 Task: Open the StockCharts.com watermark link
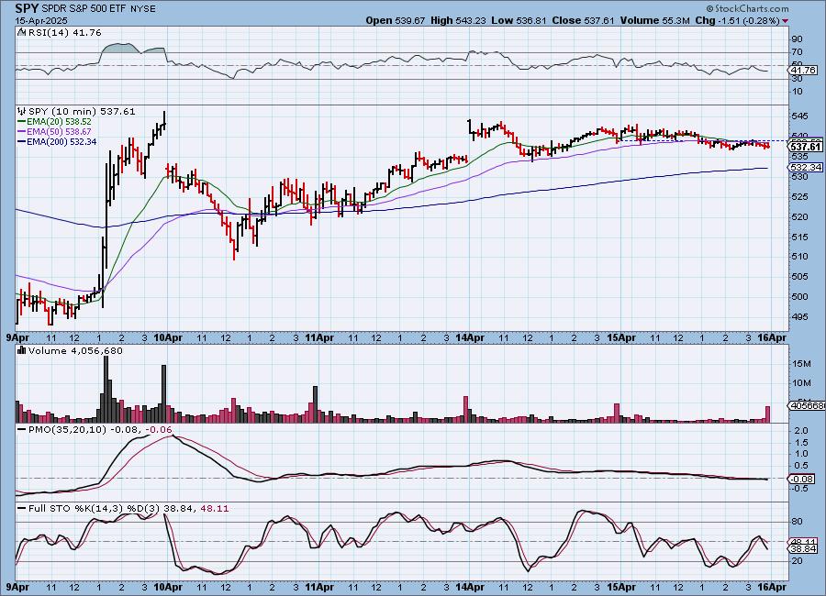[x=747, y=8]
